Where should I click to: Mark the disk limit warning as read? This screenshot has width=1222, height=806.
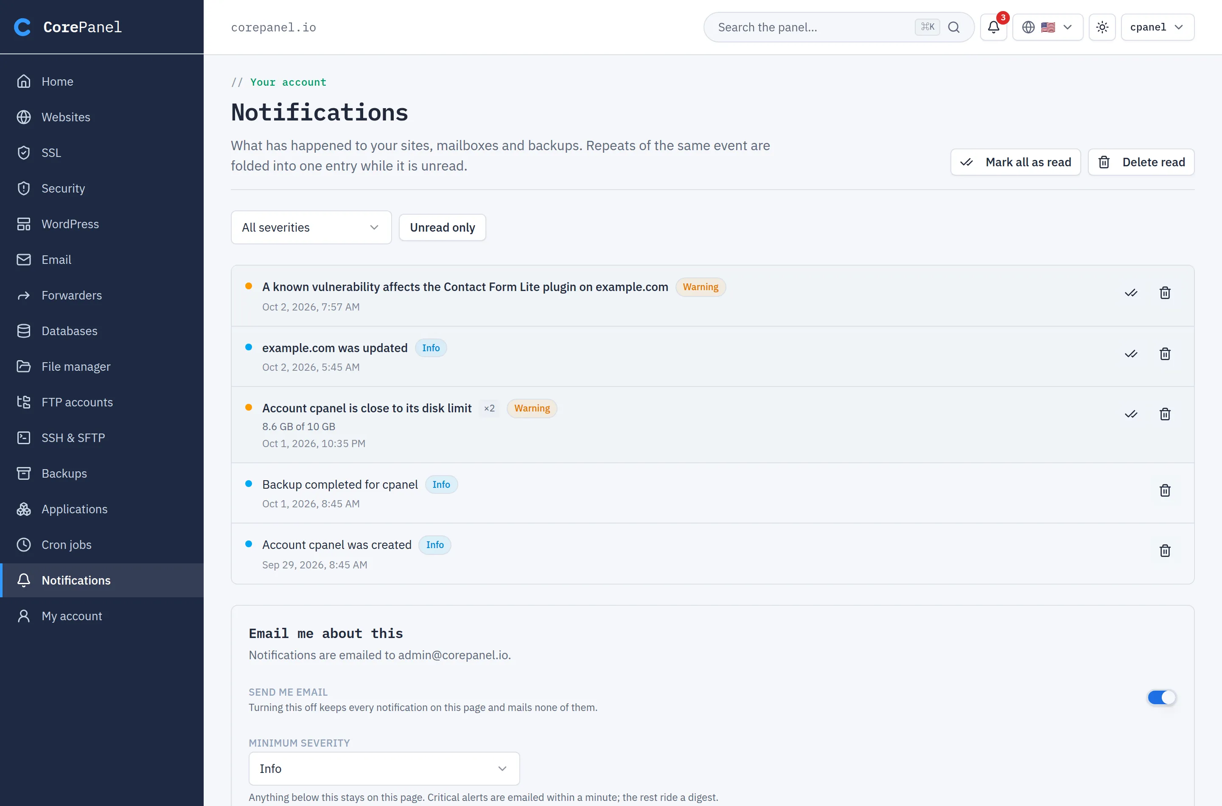click(1130, 414)
